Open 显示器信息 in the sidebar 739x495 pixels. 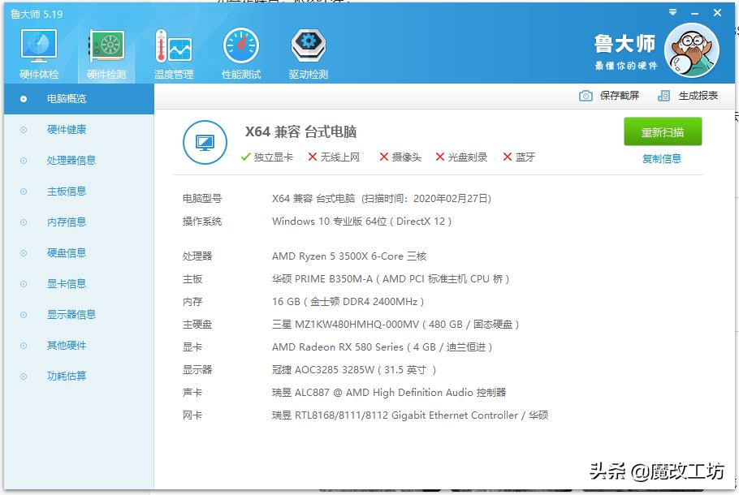point(71,314)
